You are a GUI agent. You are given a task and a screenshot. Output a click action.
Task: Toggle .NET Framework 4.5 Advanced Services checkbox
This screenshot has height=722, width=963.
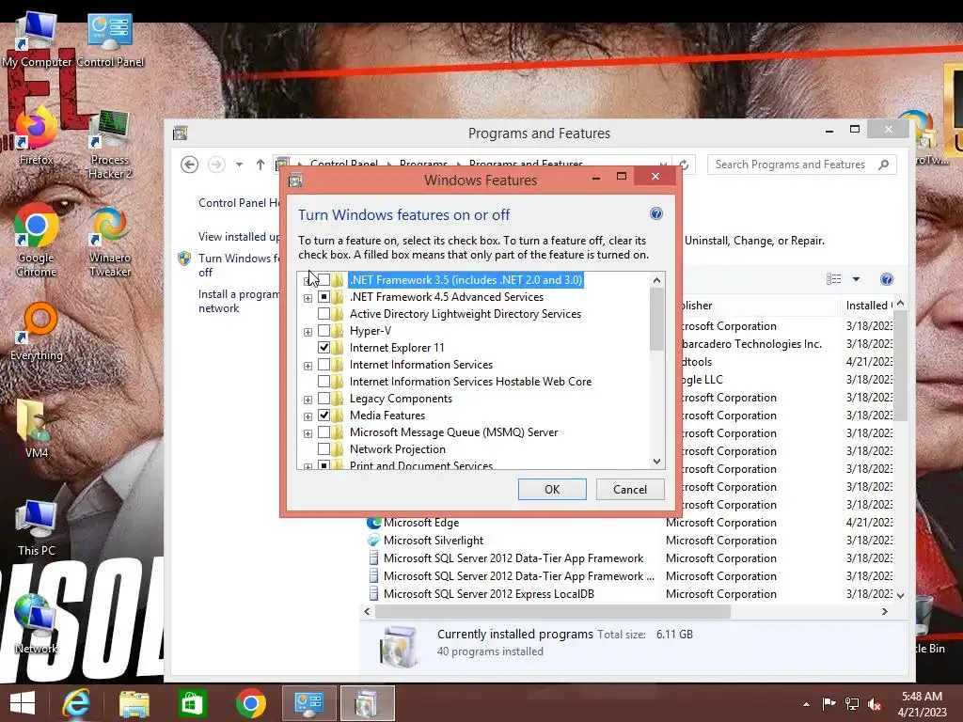pyautogui.click(x=324, y=297)
